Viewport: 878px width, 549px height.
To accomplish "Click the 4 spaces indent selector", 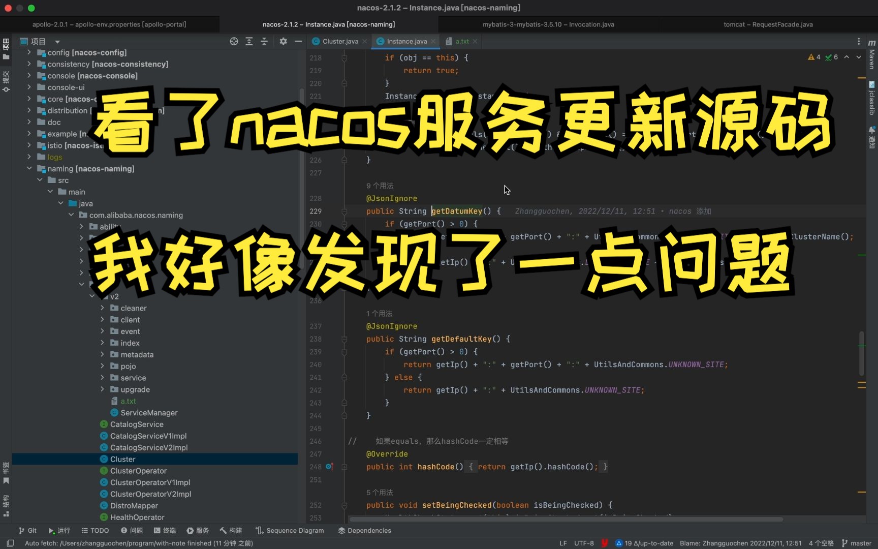I will [x=821, y=543].
